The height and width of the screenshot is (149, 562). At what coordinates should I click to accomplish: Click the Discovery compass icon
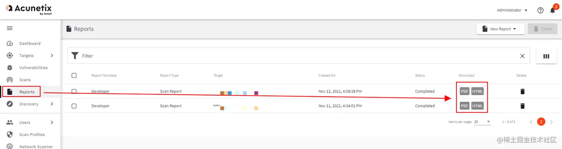10,104
